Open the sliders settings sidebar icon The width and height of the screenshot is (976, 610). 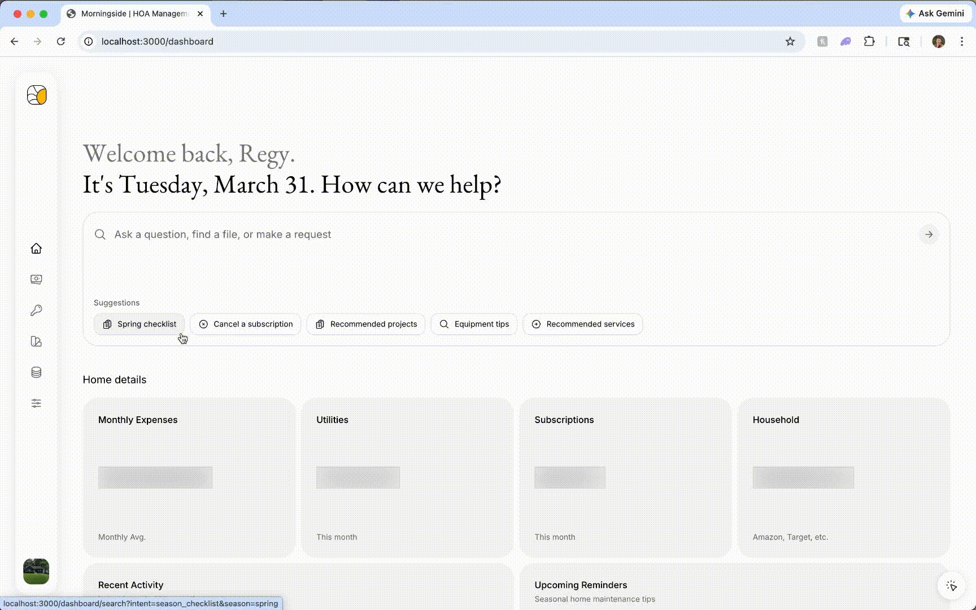pyautogui.click(x=36, y=403)
